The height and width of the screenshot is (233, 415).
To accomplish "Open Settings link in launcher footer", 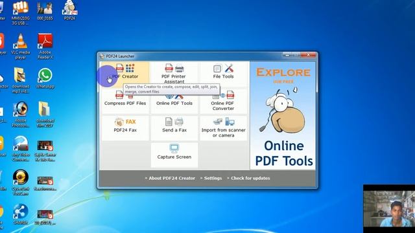I will pyautogui.click(x=213, y=178).
